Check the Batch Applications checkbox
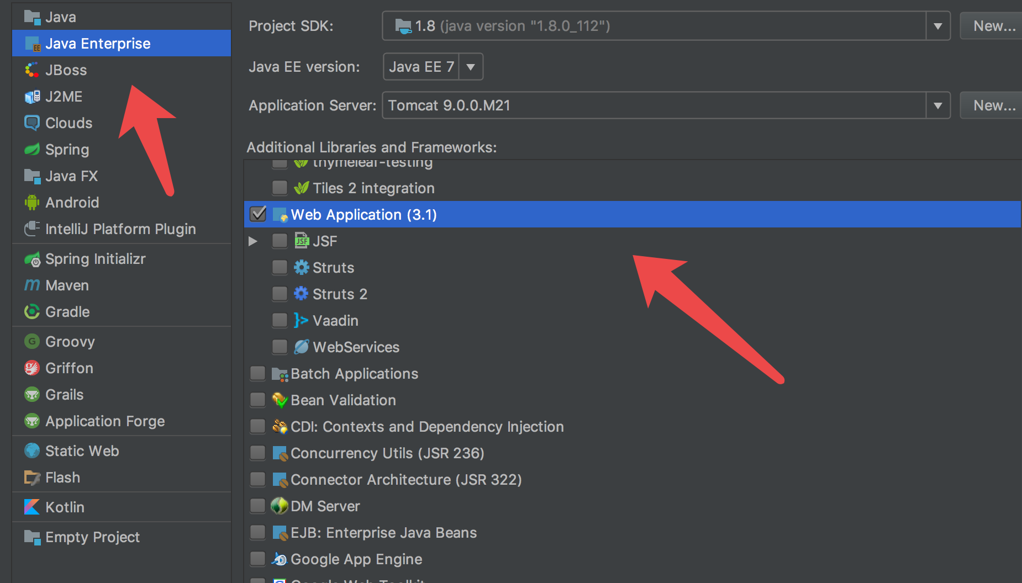 click(258, 373)
